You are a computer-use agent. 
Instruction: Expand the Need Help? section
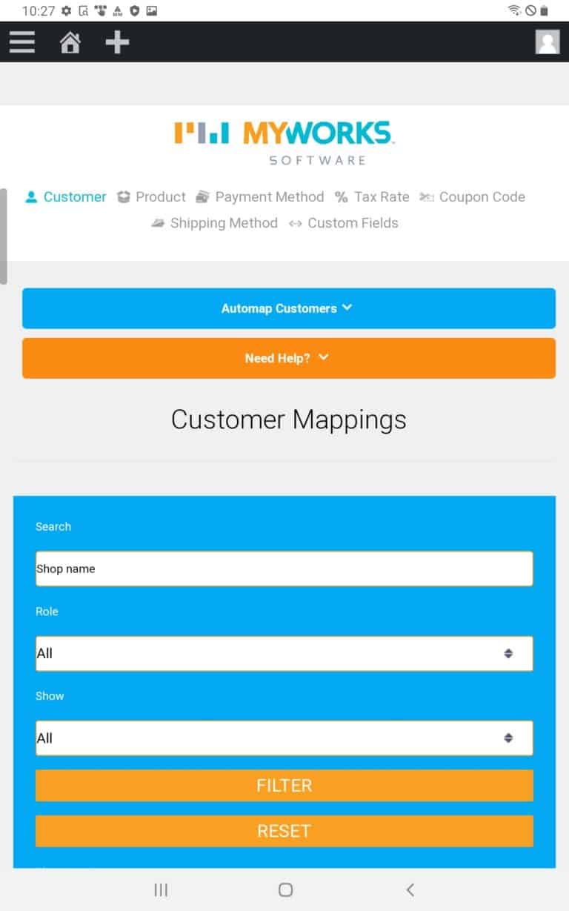(x=288, y=358)
